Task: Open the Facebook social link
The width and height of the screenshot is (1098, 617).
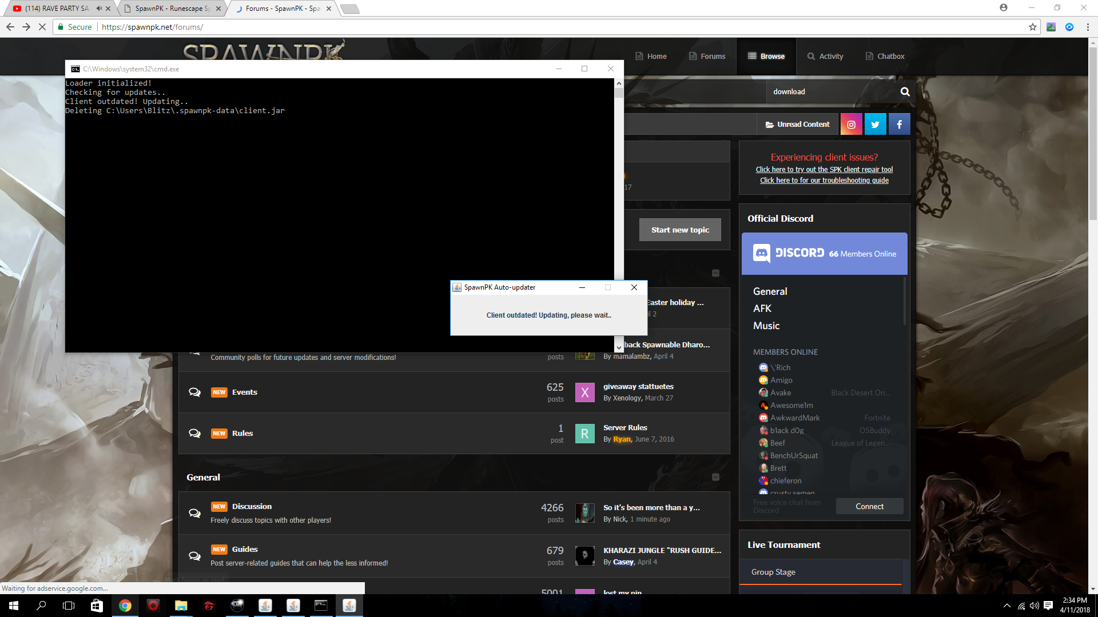Action: 899,124
